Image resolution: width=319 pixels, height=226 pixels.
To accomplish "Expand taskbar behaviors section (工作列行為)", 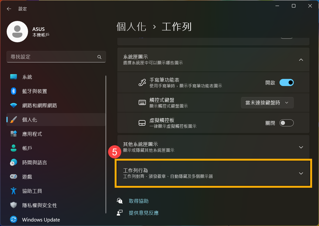I will (301, 173).
